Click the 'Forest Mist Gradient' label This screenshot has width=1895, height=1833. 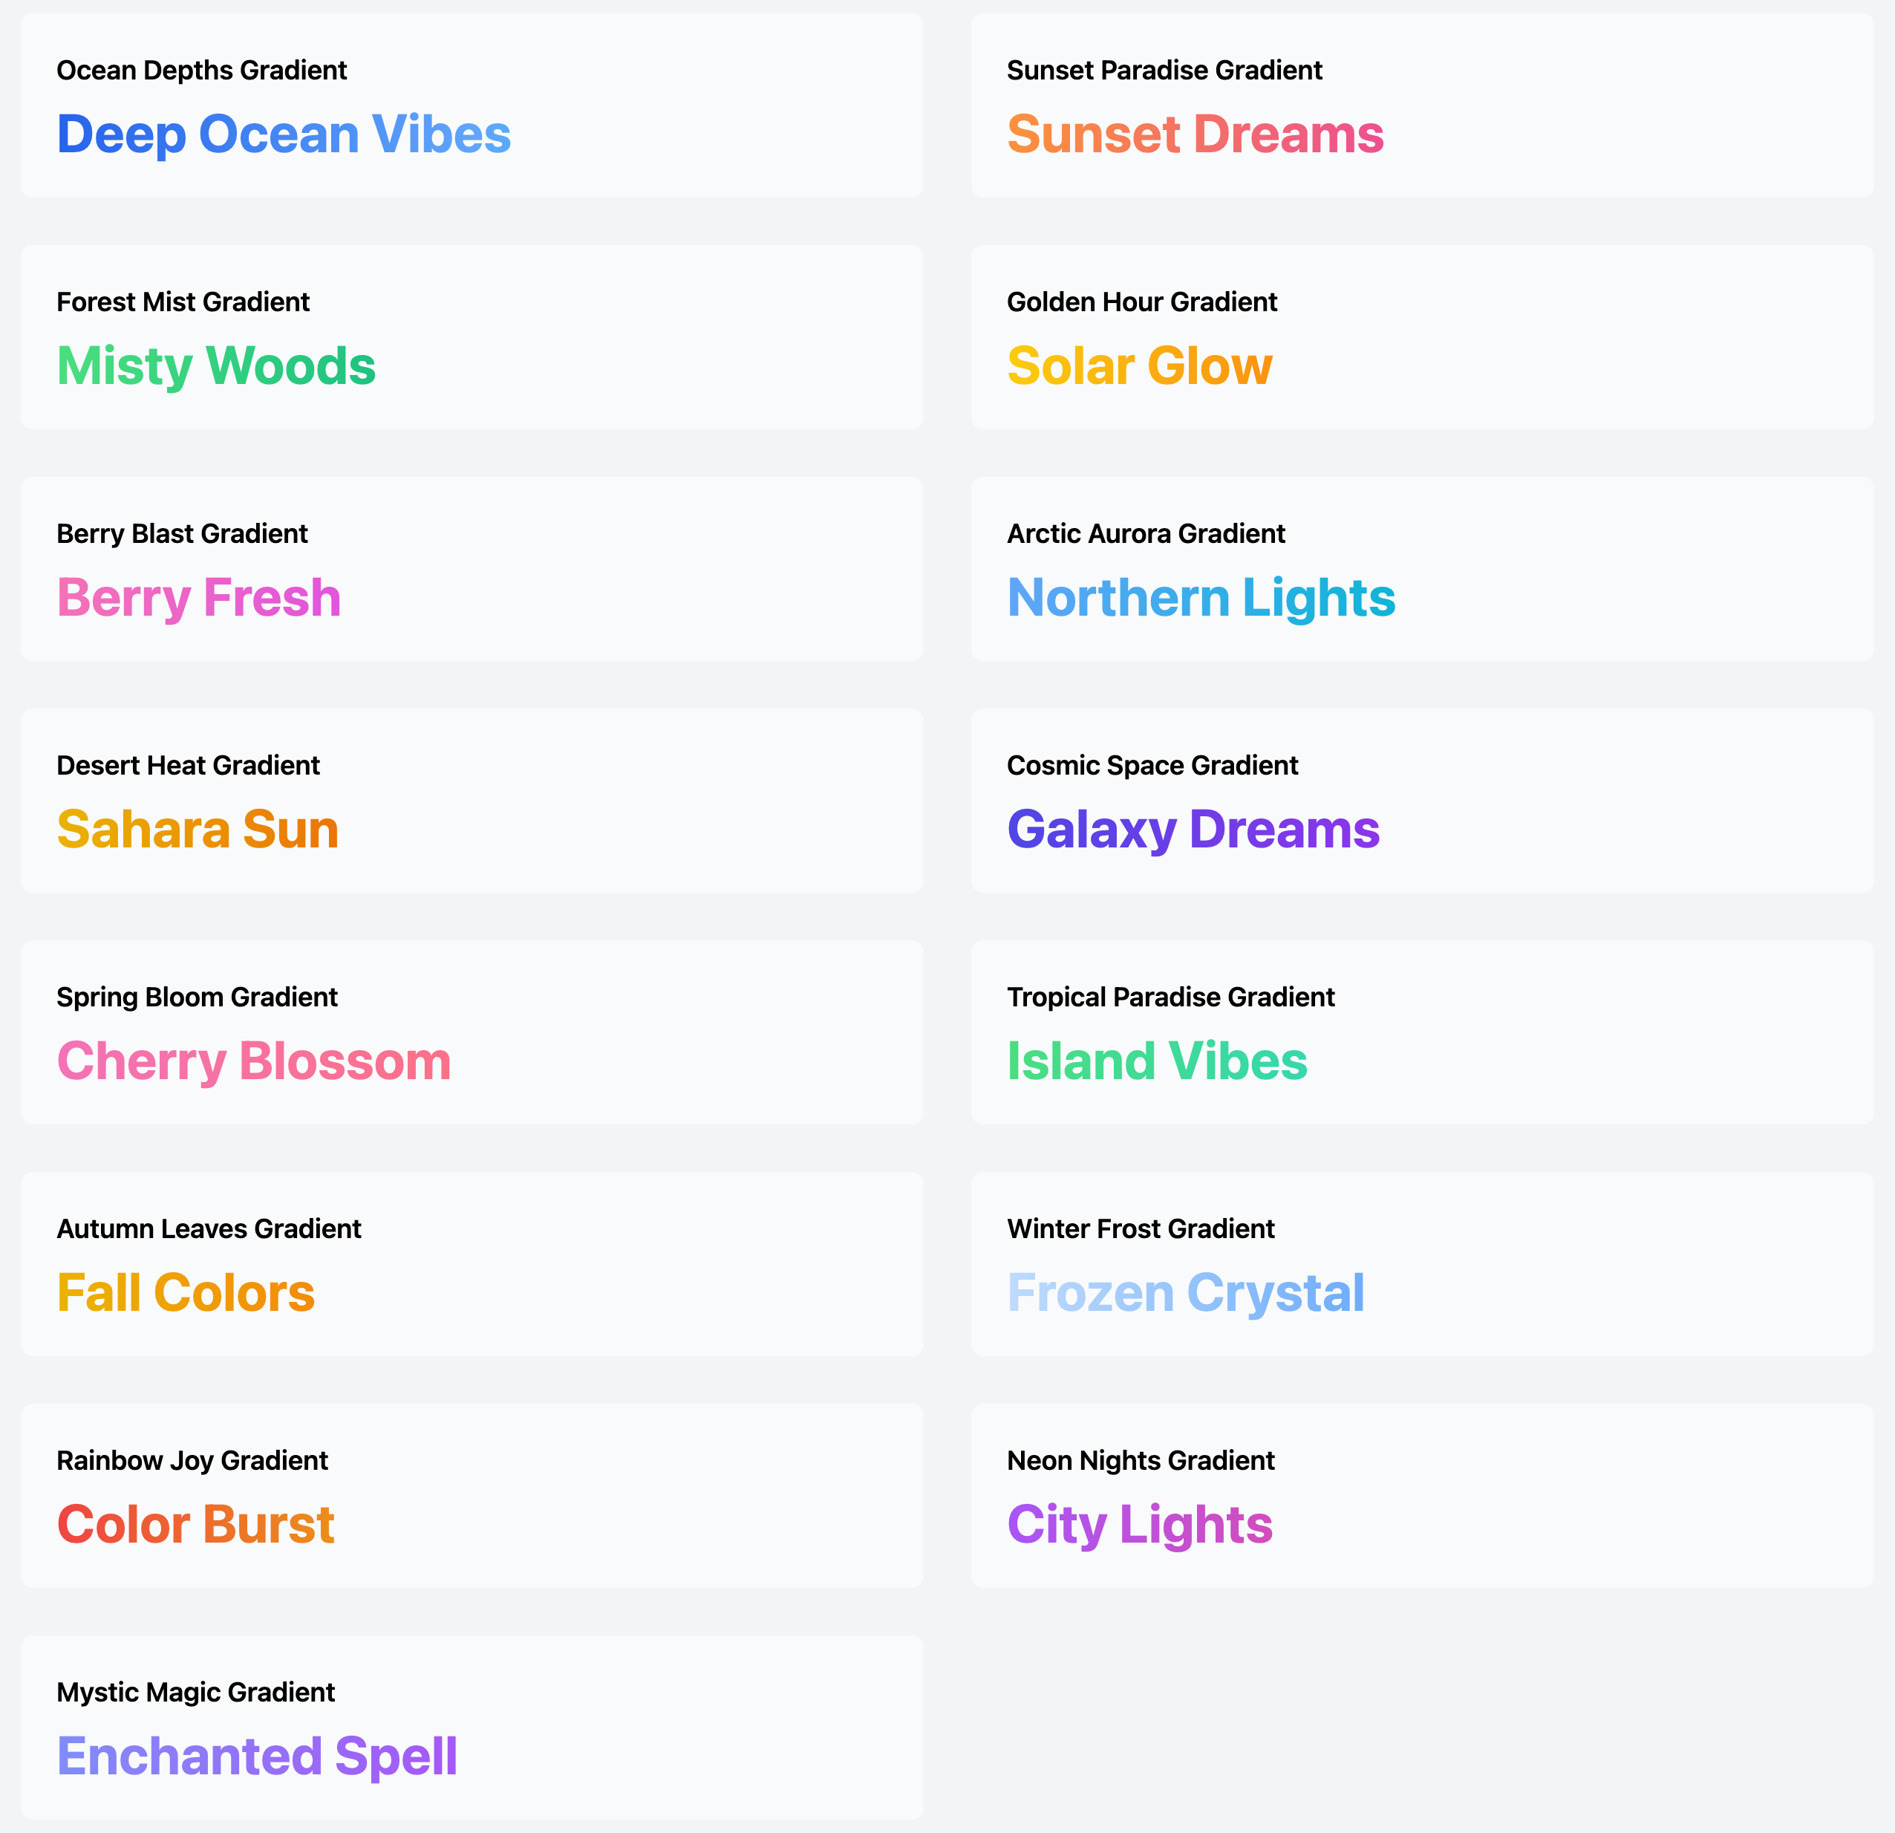pyautogui.click(x=183, y=302)
